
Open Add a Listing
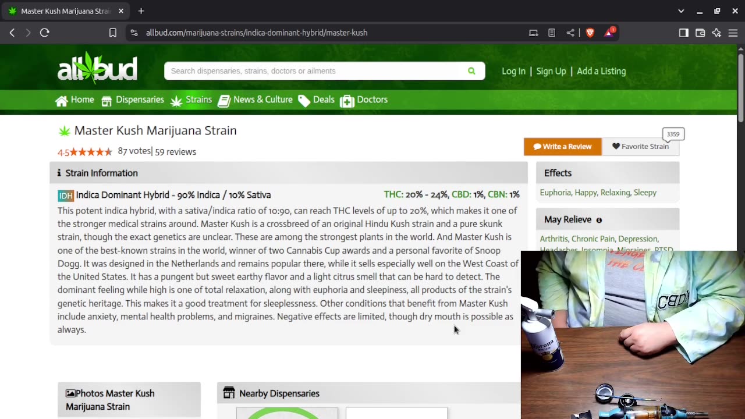[601, 71]
